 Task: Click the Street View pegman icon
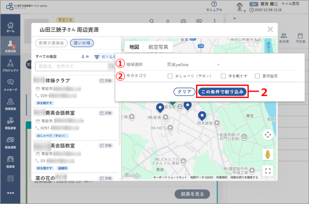click(268, 154)
